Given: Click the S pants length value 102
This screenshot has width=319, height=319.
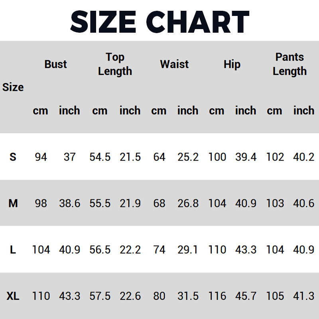Looking at the screenshot, I should coord(275,157).
